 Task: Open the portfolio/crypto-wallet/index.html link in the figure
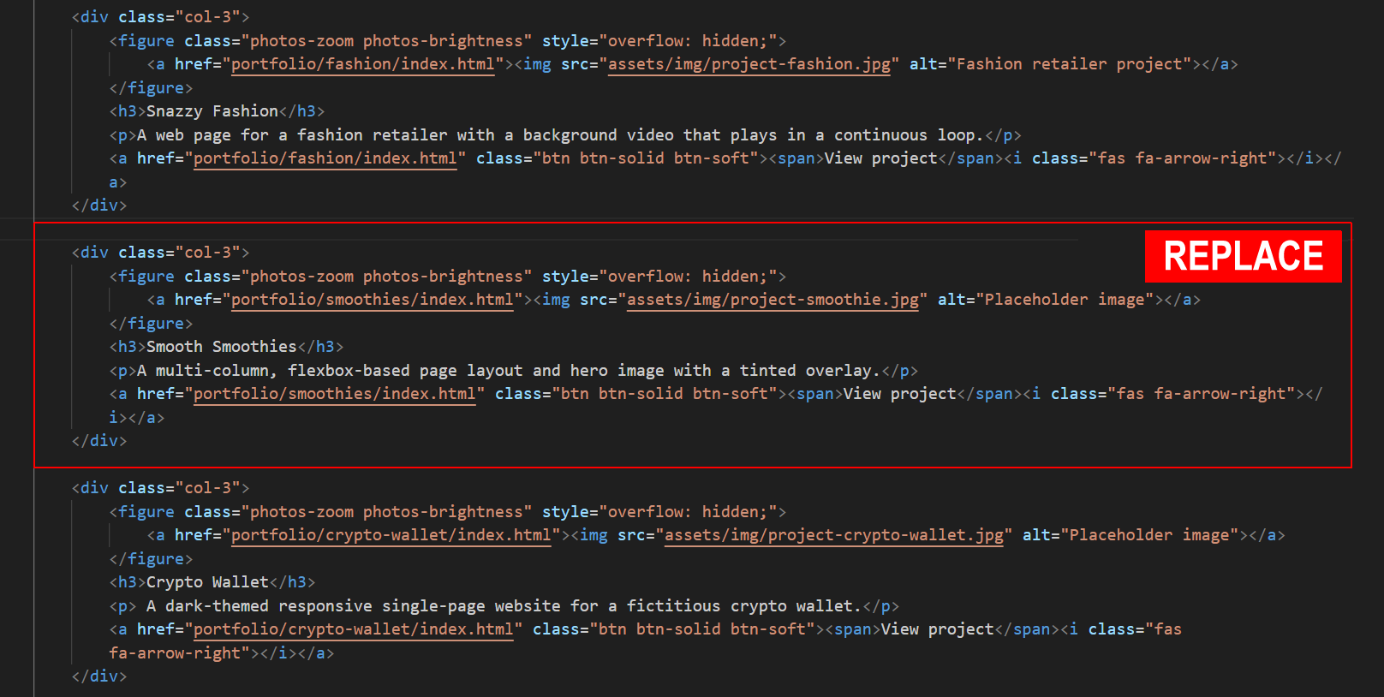point(391,535)
